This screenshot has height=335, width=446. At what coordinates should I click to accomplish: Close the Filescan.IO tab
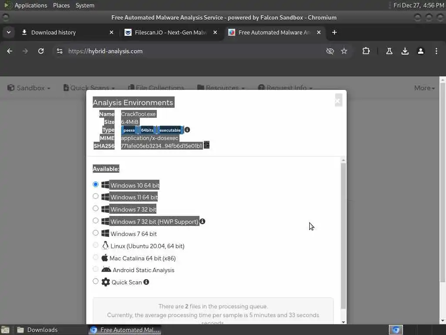click(x=215, y=32)
